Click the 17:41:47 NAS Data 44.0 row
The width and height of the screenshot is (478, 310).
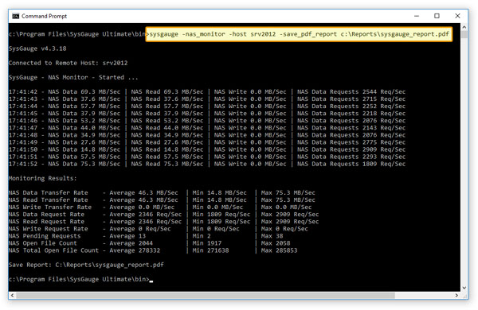tap(207, 128)
